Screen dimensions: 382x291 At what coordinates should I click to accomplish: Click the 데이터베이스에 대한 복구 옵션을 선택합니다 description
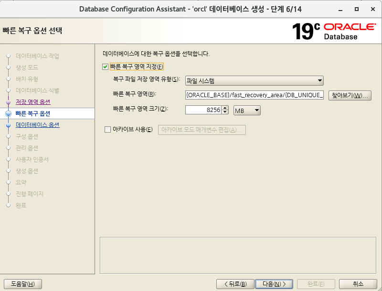156,54
